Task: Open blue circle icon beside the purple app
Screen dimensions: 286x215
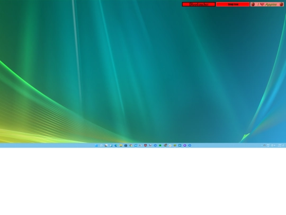Action: 190,145
